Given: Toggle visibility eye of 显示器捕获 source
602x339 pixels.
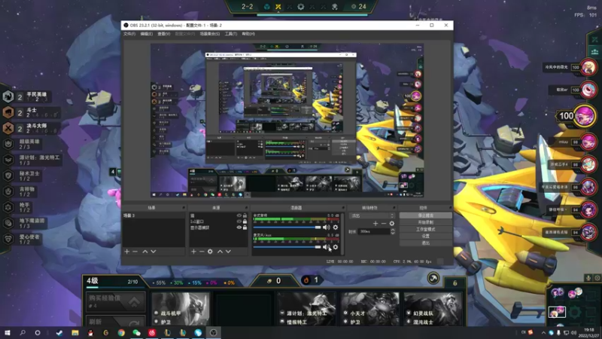Looking at the screenshot, I should pyautogui.click(x=239, y=228).
